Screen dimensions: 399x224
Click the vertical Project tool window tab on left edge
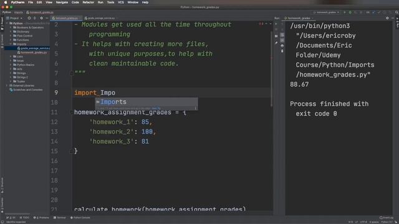(2, 24)
